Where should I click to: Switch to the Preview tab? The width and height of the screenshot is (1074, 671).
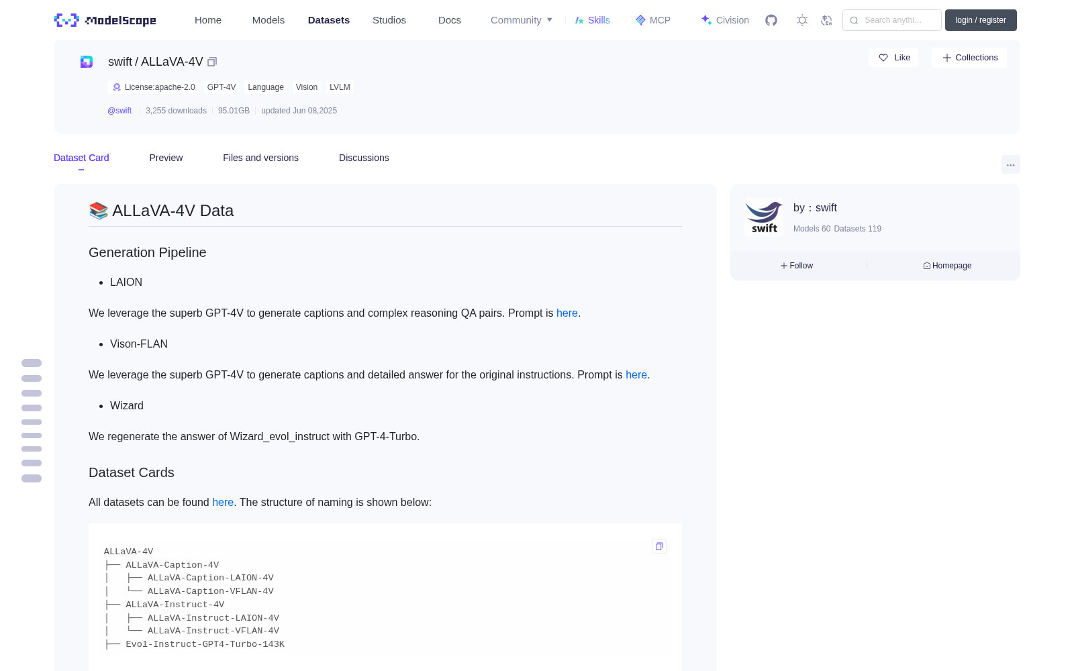coord(166,158)
